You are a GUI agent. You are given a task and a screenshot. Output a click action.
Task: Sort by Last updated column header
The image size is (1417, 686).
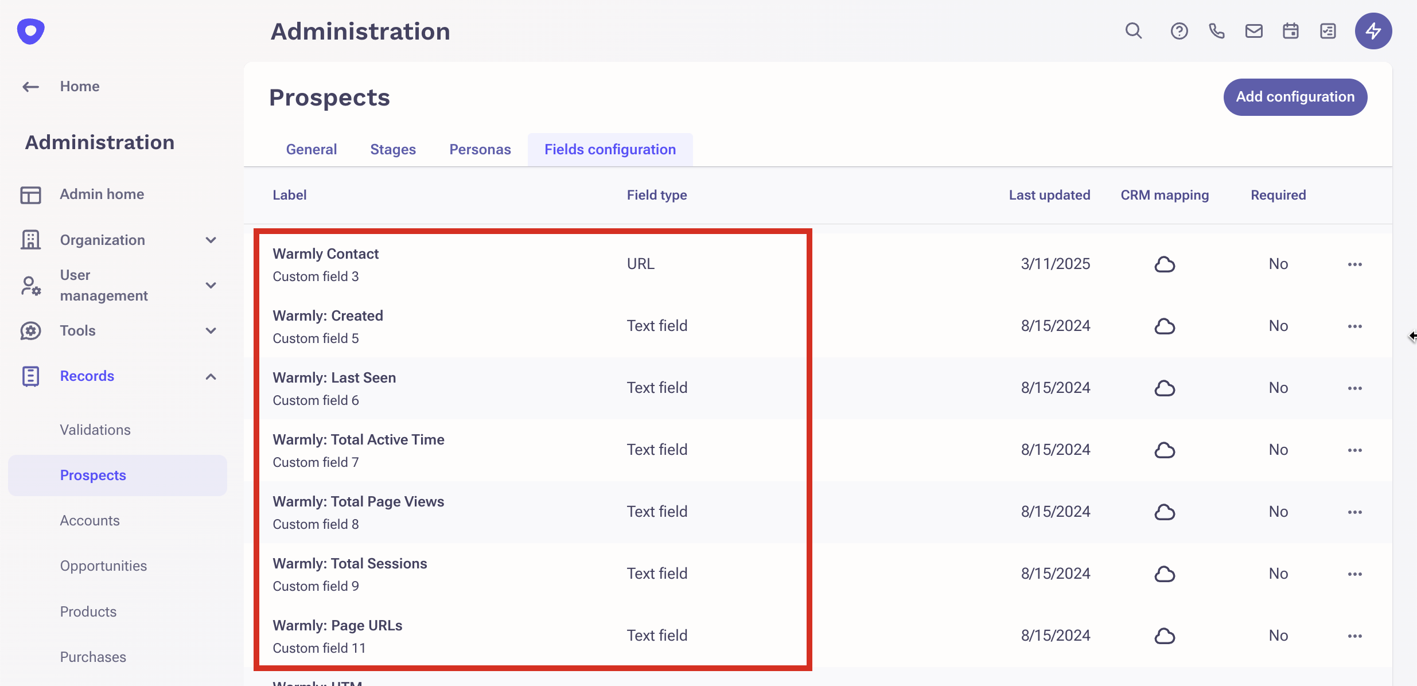click(1049, 195)
